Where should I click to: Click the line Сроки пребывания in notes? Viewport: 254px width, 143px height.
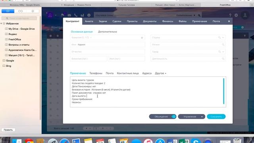pyautogui.click(x=82, y=99)
